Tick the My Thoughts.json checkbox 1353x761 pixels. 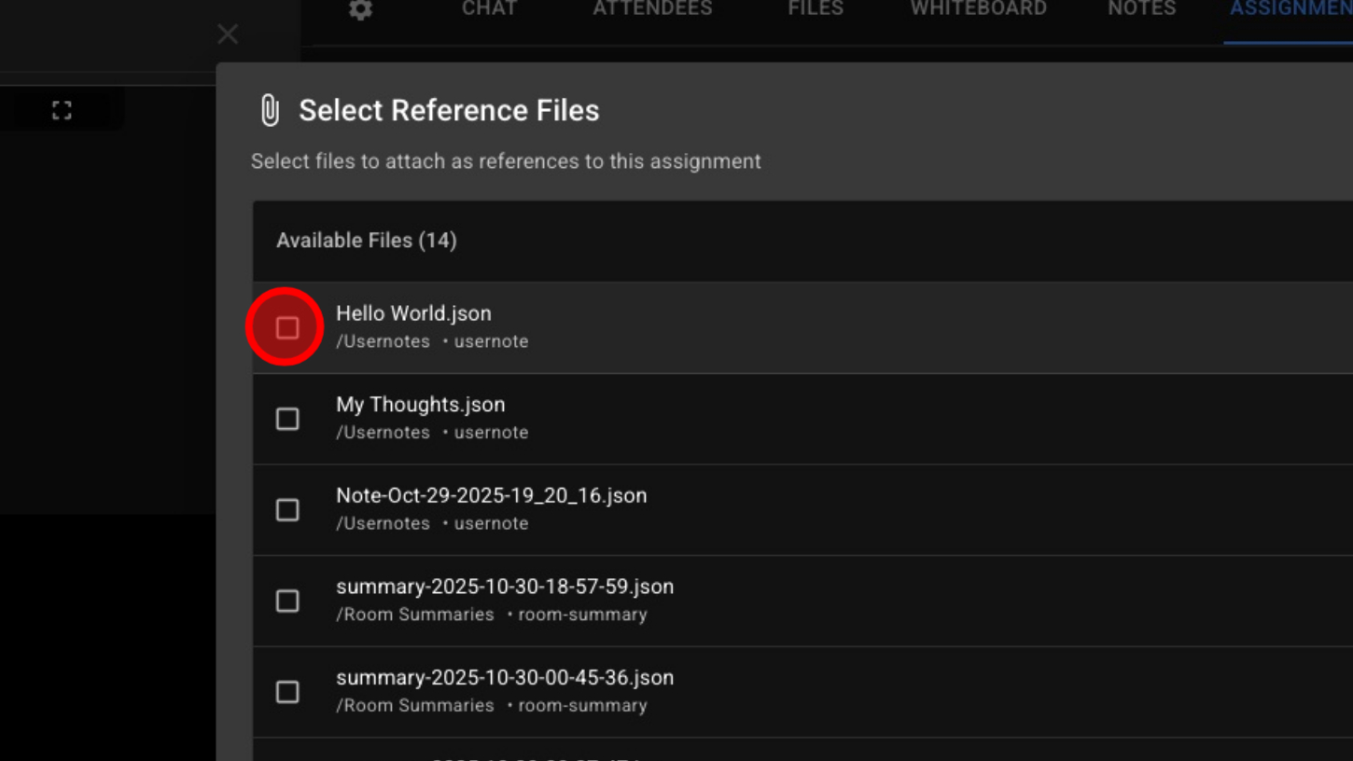point(287,419)
